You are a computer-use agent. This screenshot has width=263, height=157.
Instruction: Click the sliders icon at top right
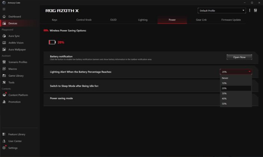click(256, 10)
